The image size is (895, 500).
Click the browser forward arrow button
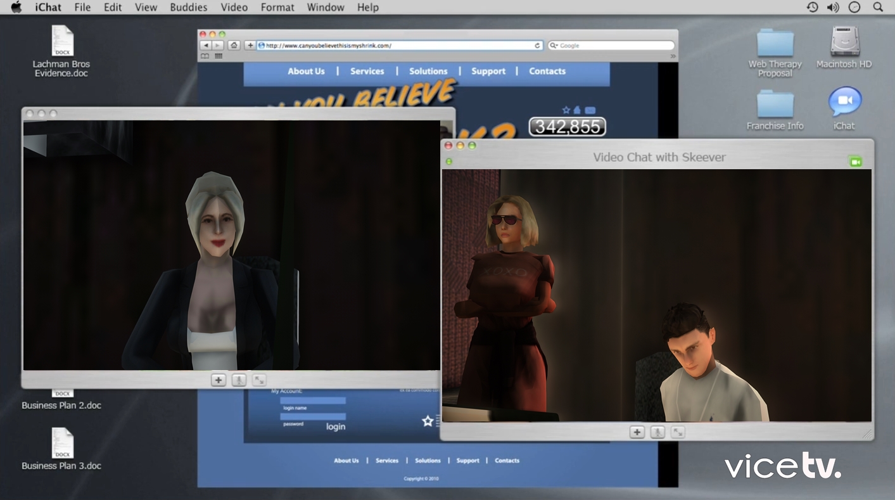pyautogui.click(x=218, y=46)
